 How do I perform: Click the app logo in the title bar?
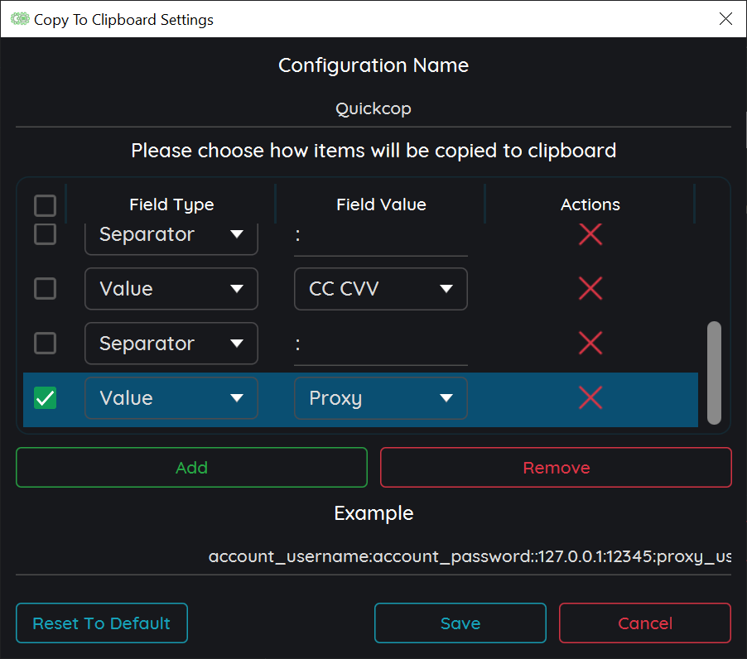[x=18, y=18]
